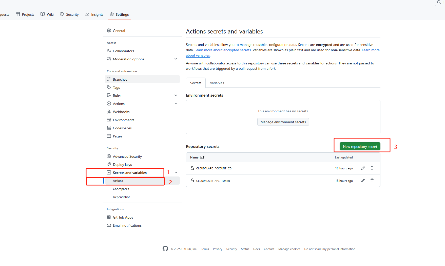
Task: Click the New repository secret button
Action: coord(360,147)
